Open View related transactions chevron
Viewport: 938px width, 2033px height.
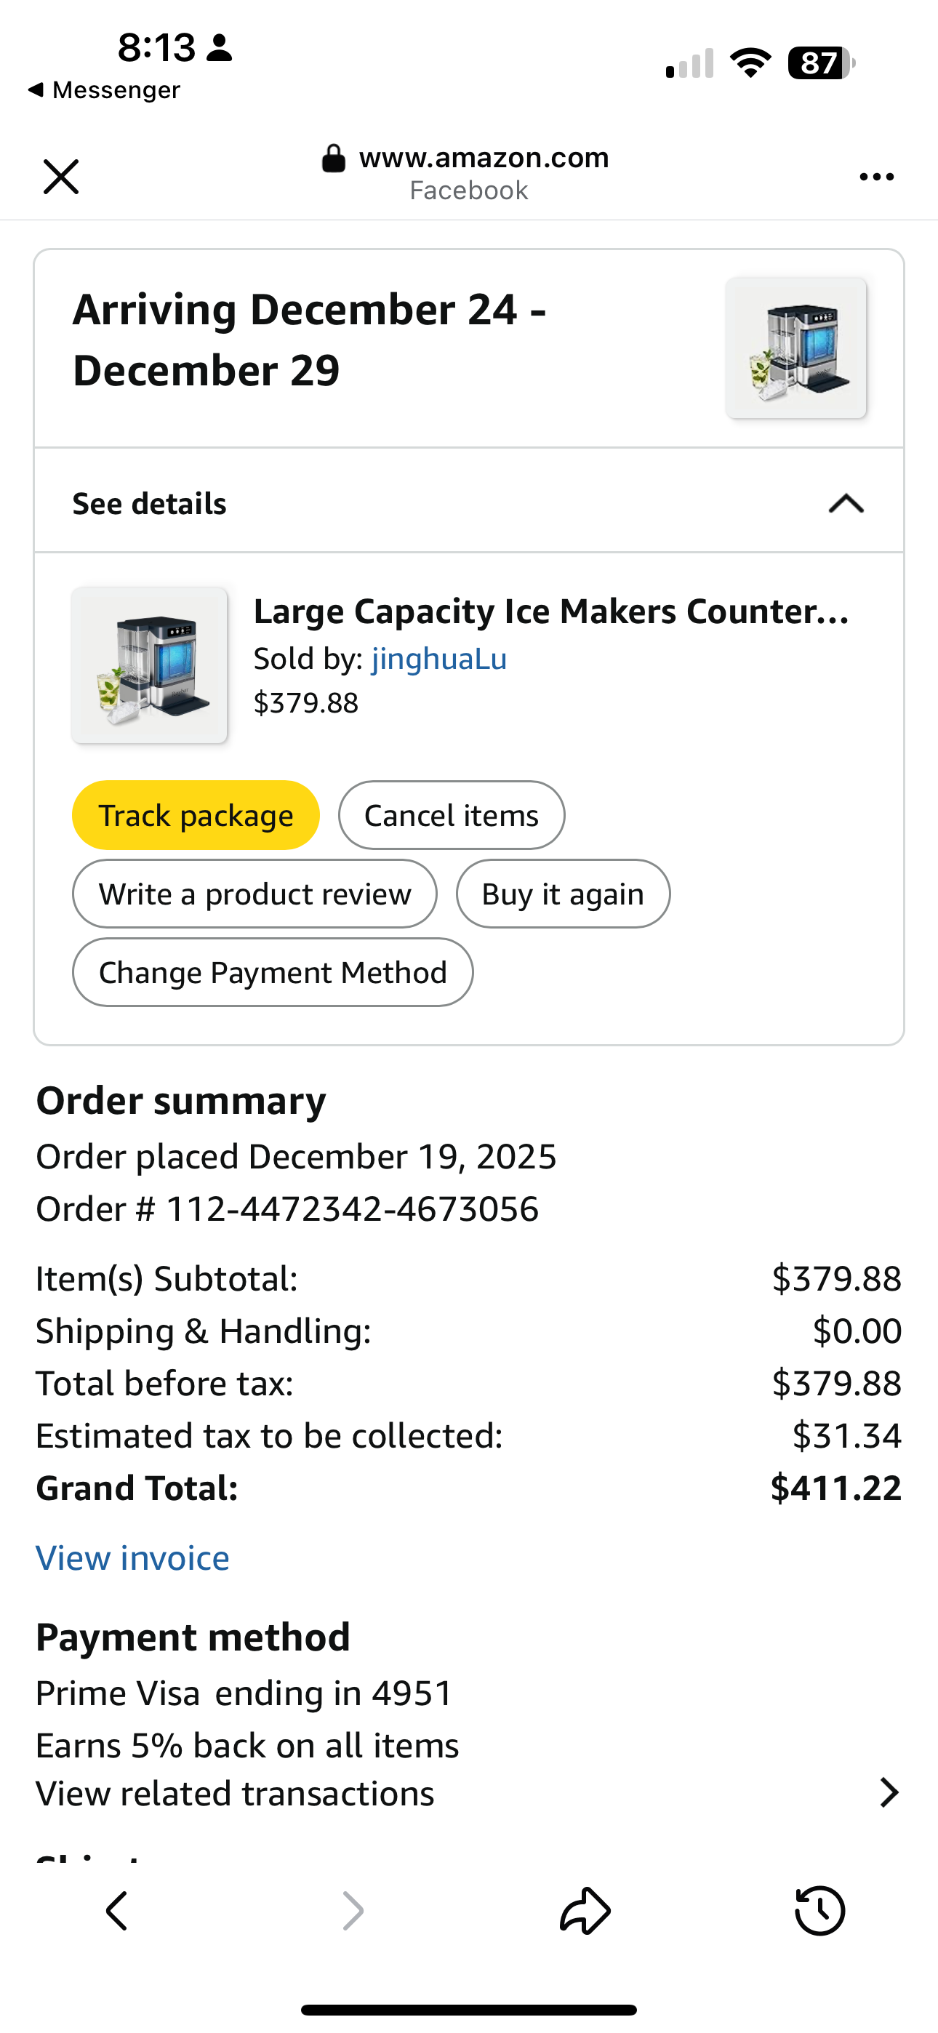[889, 1792]
